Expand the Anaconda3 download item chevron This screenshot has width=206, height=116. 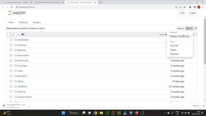(29, 106)
